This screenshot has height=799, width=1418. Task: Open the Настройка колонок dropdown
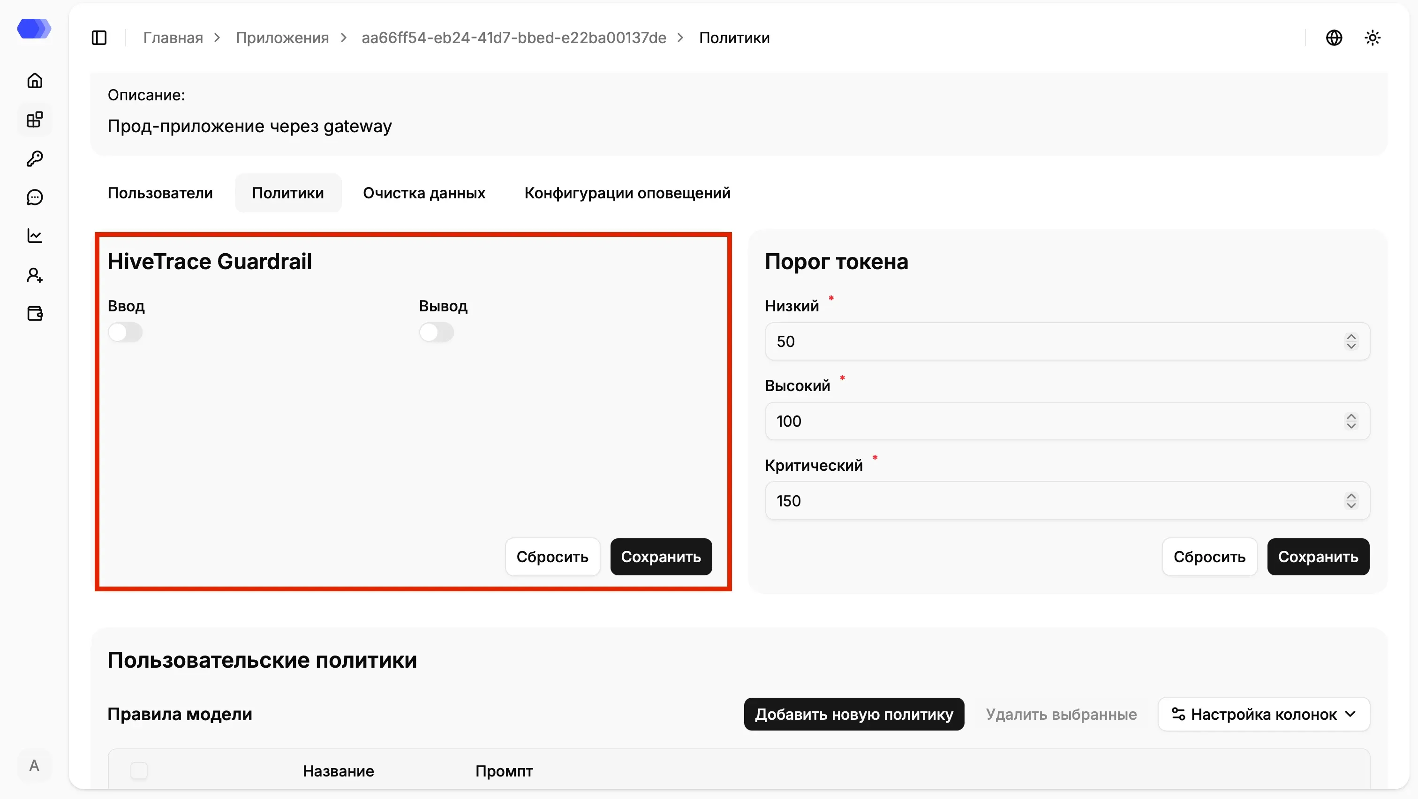[1264, 714]
